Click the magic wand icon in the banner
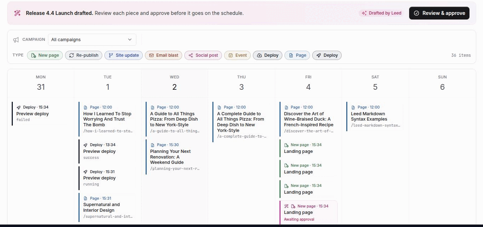 [x=17, y=13]
